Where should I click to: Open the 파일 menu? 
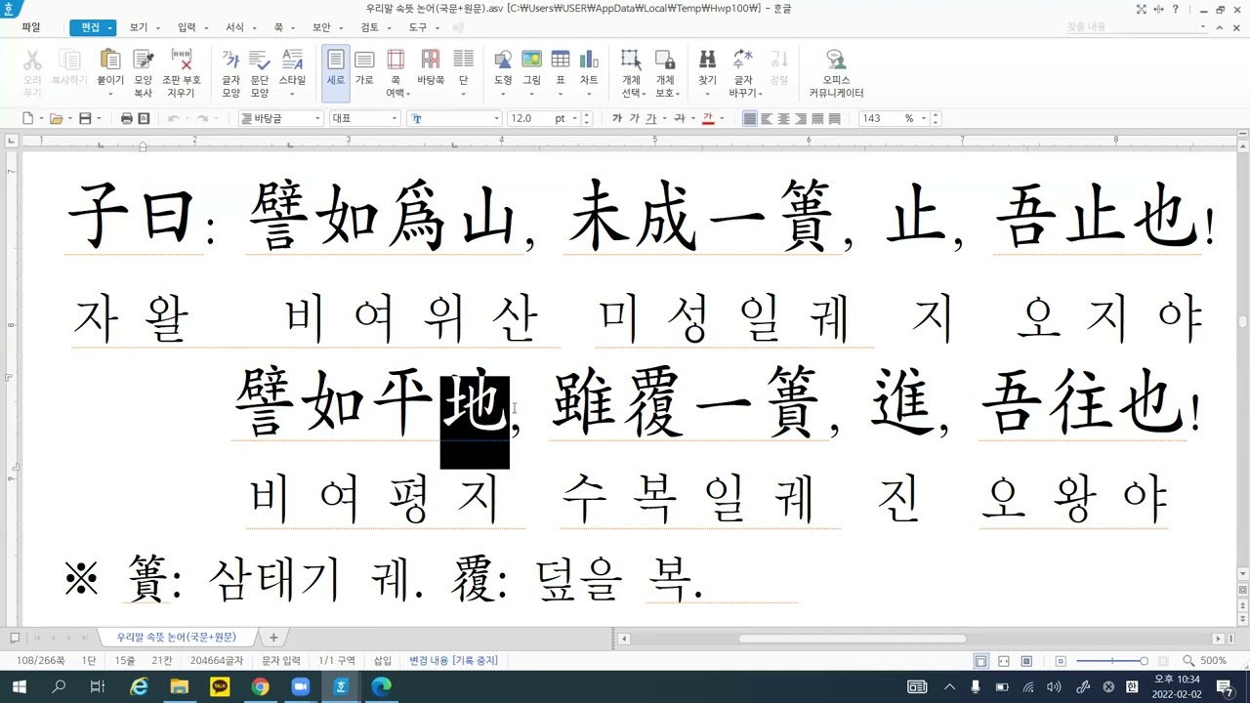31,27
